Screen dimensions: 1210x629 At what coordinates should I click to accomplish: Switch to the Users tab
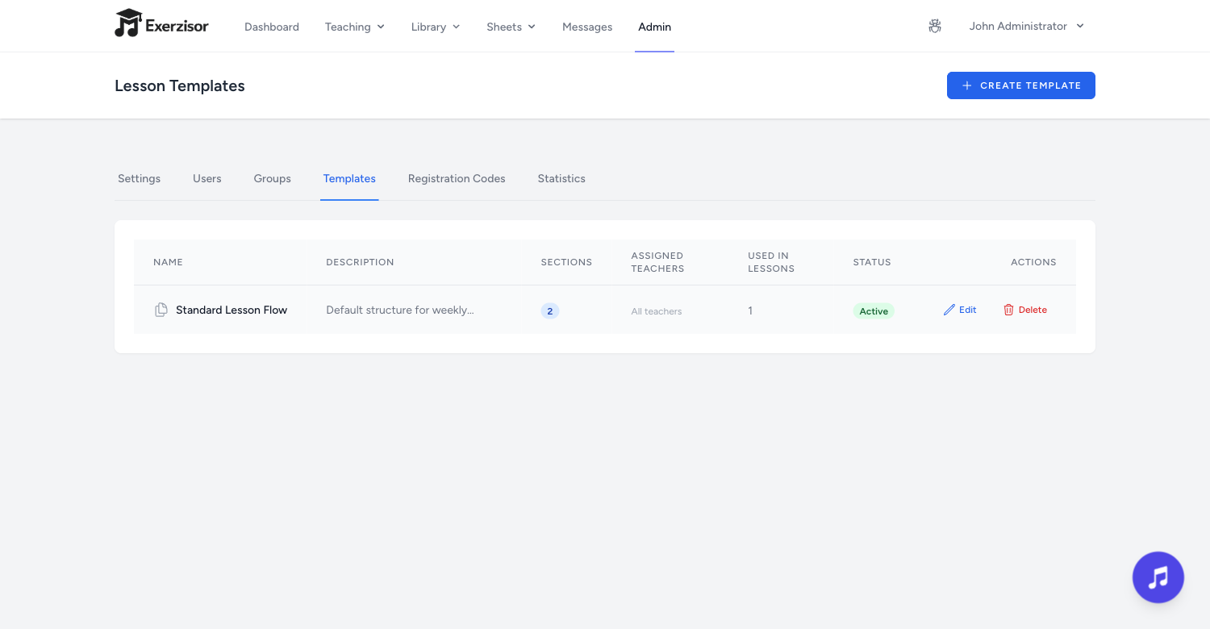point(207,178)
